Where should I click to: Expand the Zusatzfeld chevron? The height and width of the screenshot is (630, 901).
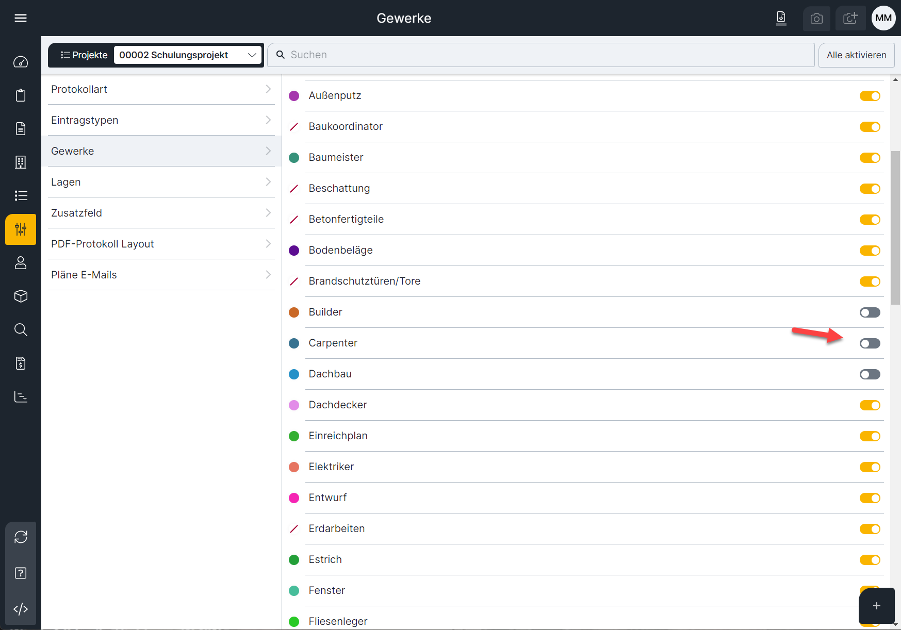point(268,213)
